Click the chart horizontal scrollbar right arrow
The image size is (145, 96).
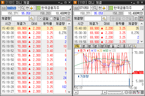(105, 92)
